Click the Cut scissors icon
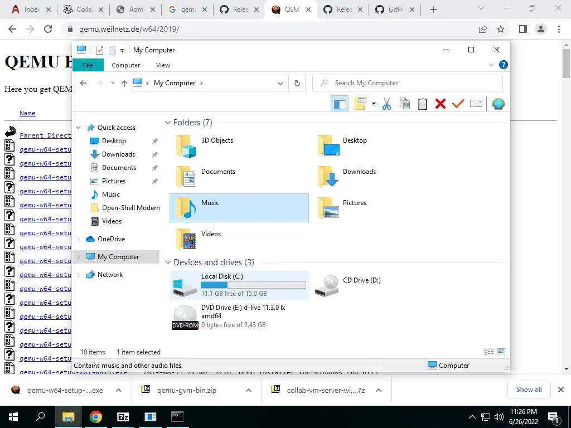This screenshot has width=571, height=428. [x=386, y=104]
